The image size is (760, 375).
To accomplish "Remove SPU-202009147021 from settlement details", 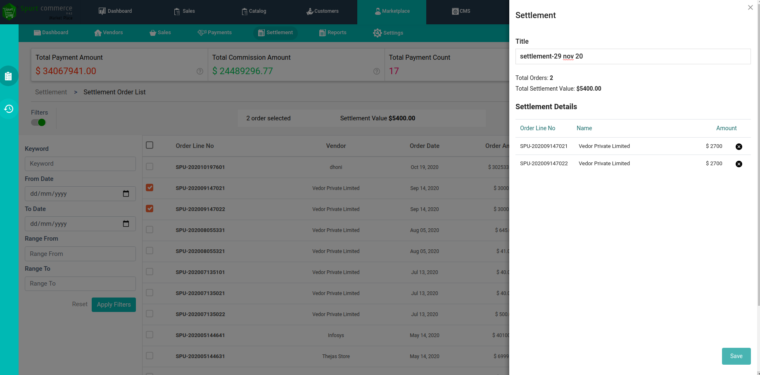I will click(x=739, y=147).
